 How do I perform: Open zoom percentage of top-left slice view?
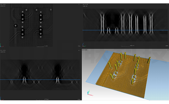click(x=79, y=46)
